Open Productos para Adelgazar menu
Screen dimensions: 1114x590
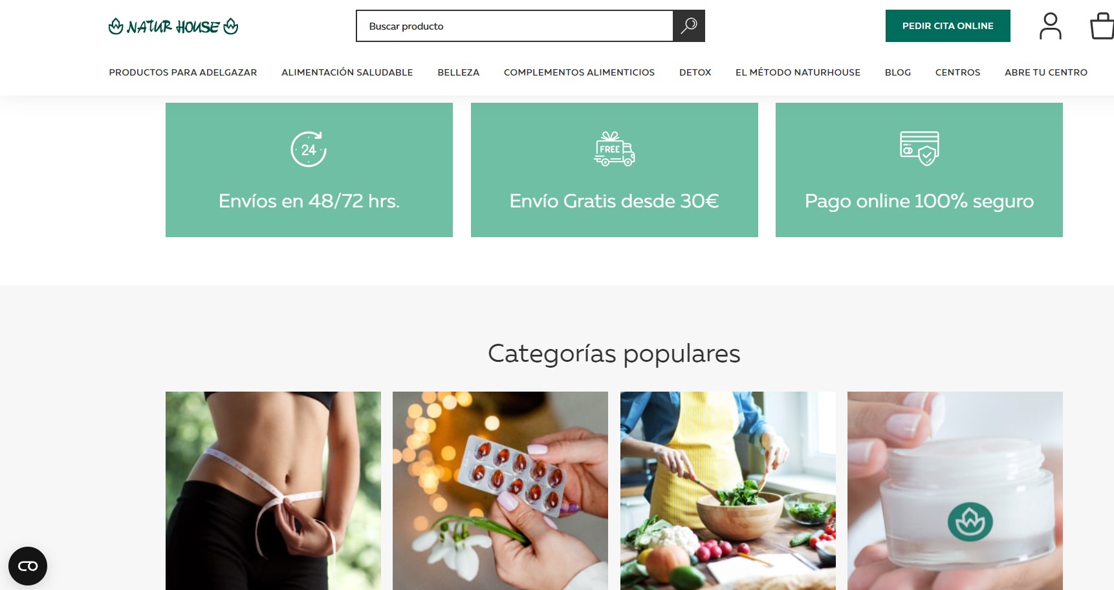pyautogui.click(x=183, y=72)
